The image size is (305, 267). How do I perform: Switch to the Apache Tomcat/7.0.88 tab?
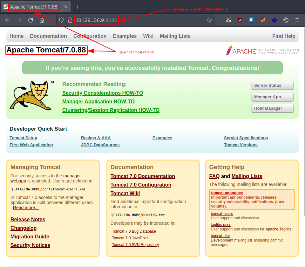click(34, 7)
